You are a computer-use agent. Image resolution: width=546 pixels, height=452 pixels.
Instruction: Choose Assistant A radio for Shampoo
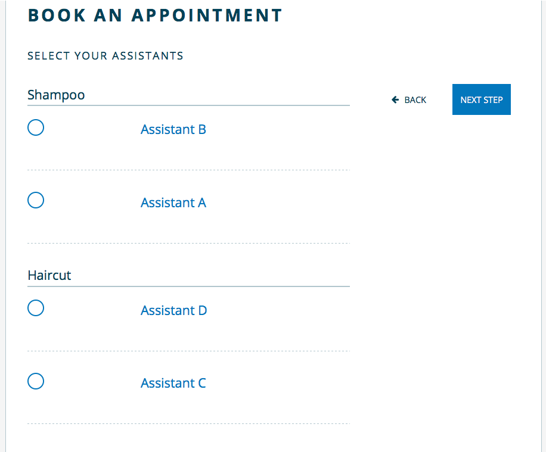pos(36,200)
